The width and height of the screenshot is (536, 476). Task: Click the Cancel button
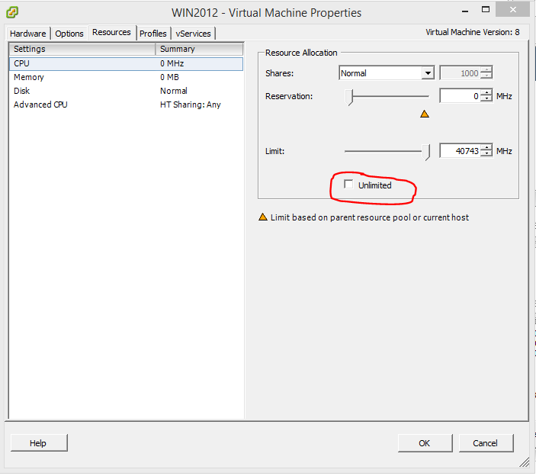click(x=485, y=443)
